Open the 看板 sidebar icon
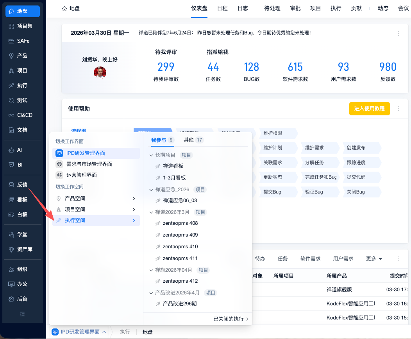Image resolution: width=411 pixels, height=339 pixels. click(11, 200)
